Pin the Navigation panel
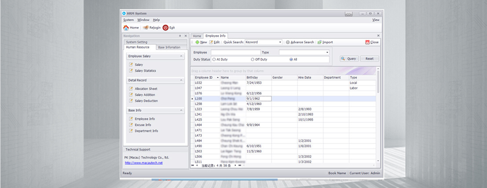 (180, 36)
